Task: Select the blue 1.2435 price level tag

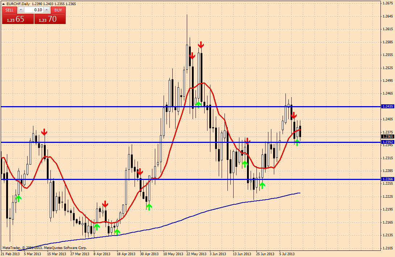Action: (388, 107)
